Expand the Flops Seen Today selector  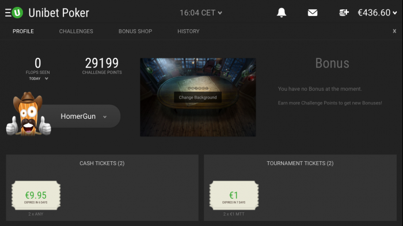point(39,79)
